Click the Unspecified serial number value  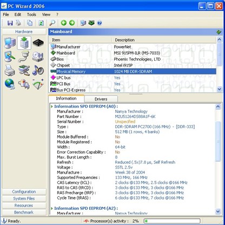coord(125,122)
